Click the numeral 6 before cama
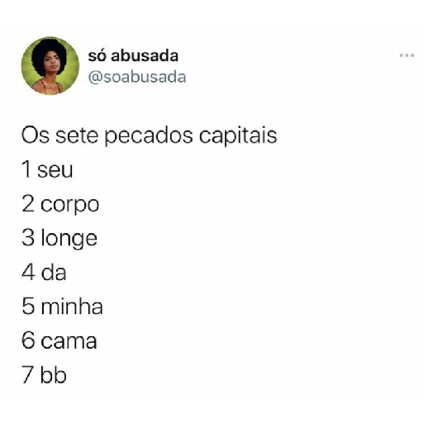Viewport: 423px width, 423px height. 28,340
